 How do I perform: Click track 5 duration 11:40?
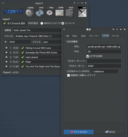(15, 66)
